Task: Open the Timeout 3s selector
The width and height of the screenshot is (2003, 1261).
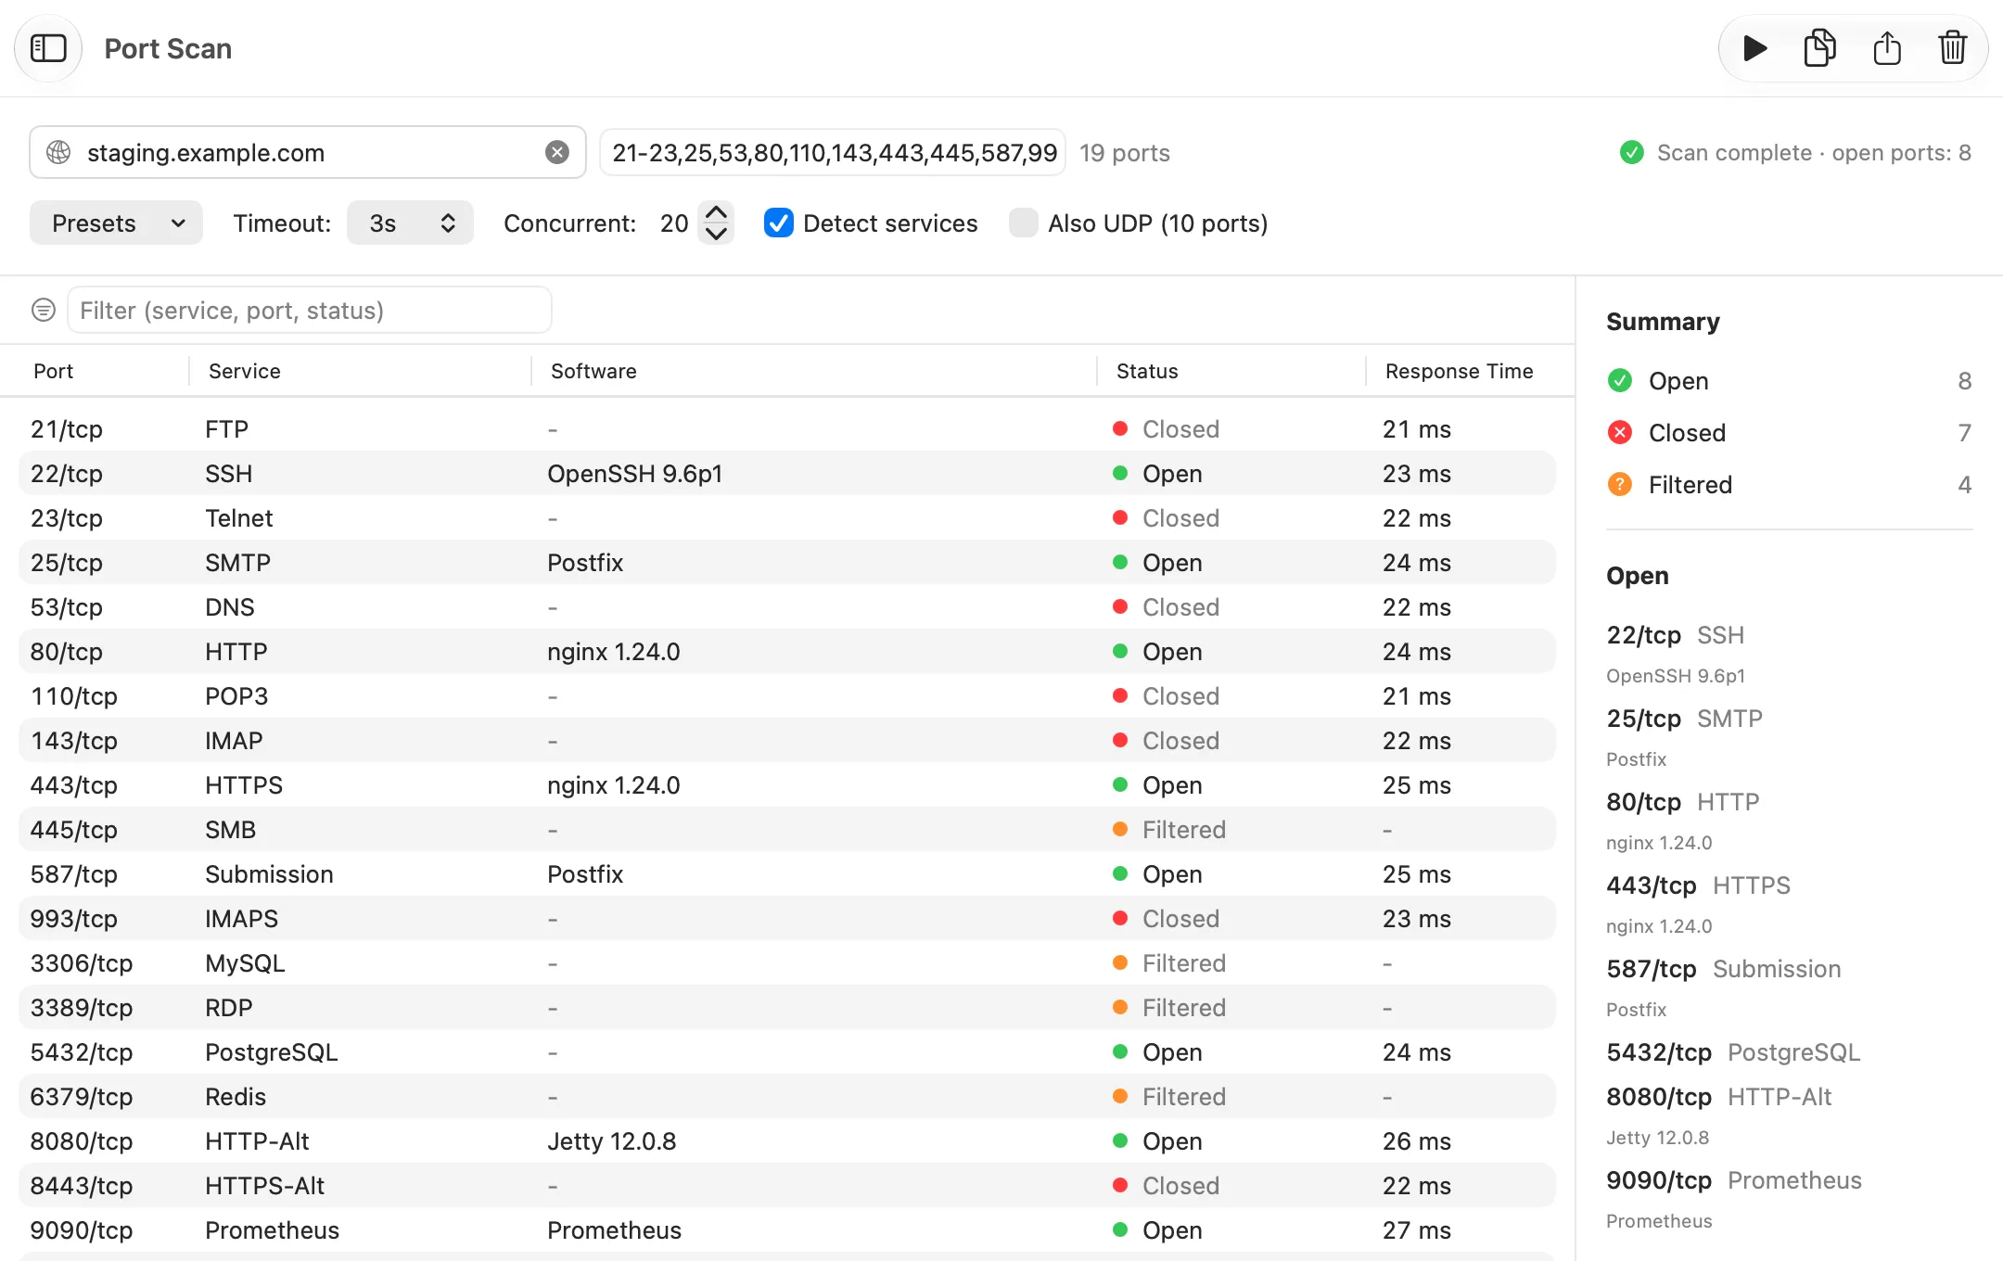Action: [x=410, y=223]
